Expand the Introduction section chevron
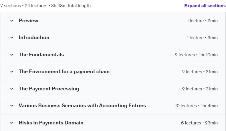The width and height of the screenshot is (226, 131). [12, 38]
